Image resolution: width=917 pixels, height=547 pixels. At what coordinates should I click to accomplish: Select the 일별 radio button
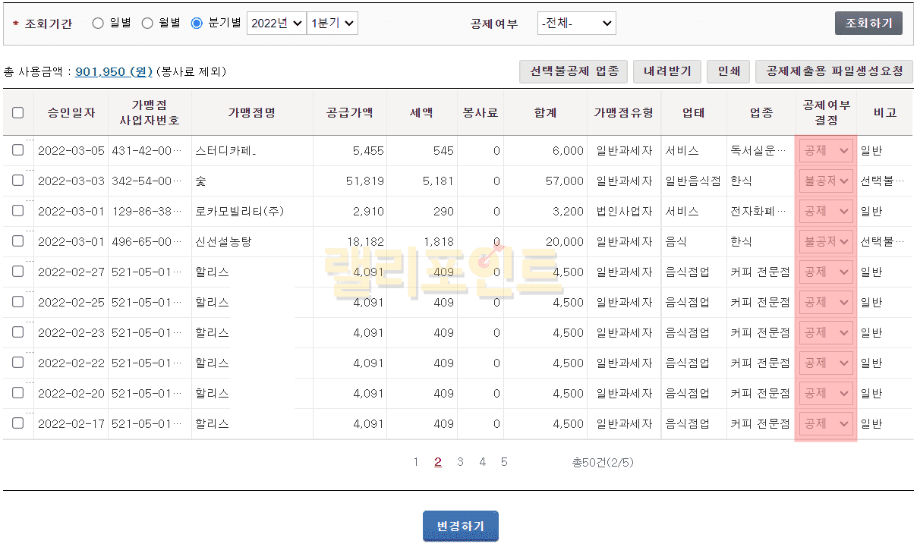pyautogui.click(x=98, y=24)
